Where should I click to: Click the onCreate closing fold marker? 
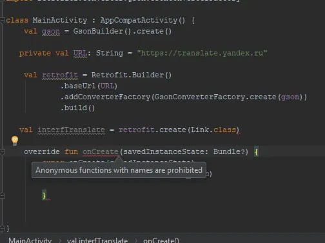(x=2, y=195)
